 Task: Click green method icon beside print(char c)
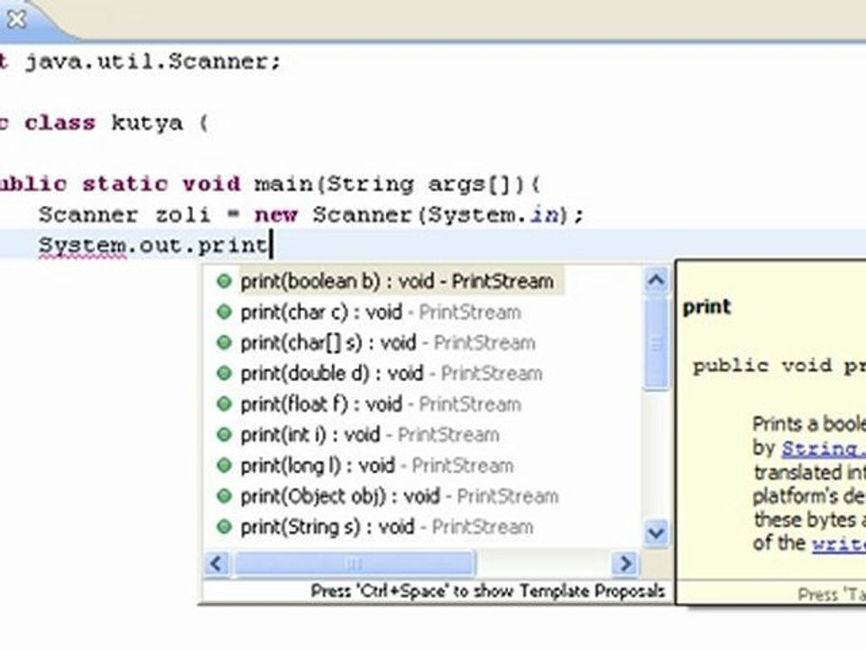224,312
